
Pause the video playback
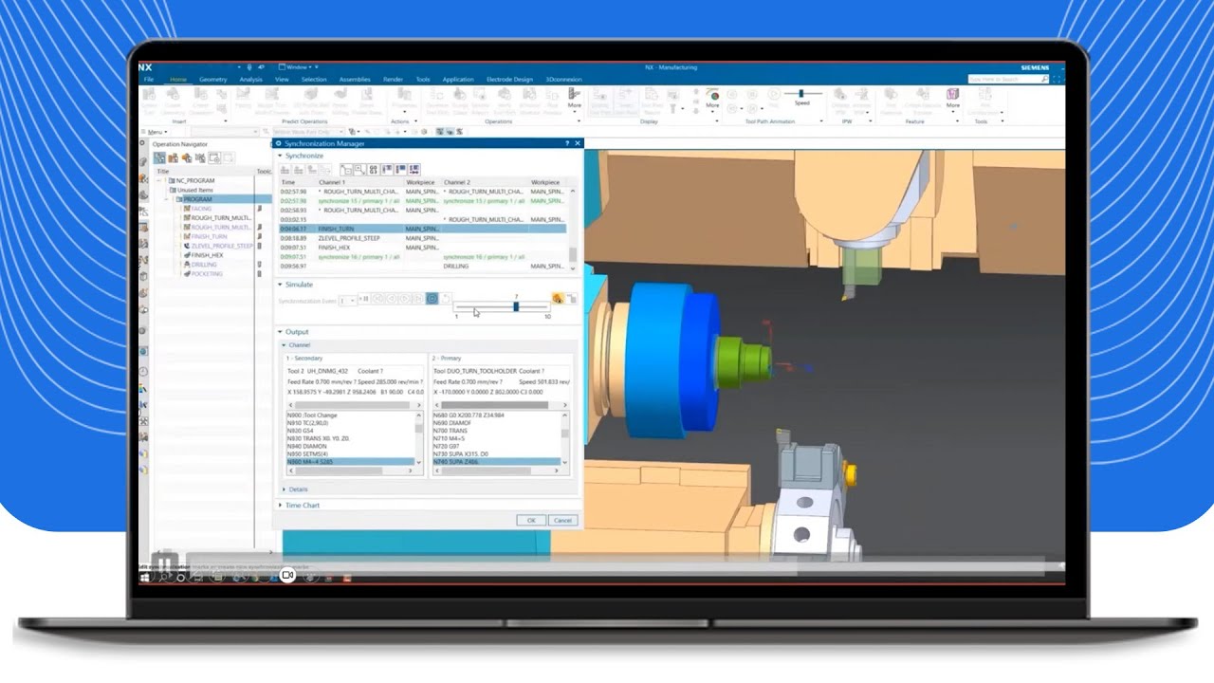[x=165, y=563]
